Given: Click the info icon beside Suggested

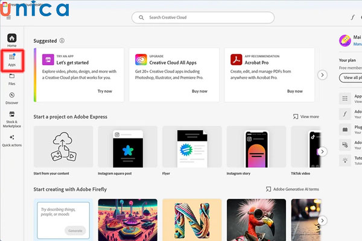Looking at the screenshot, I should click(x=62, y=40).
